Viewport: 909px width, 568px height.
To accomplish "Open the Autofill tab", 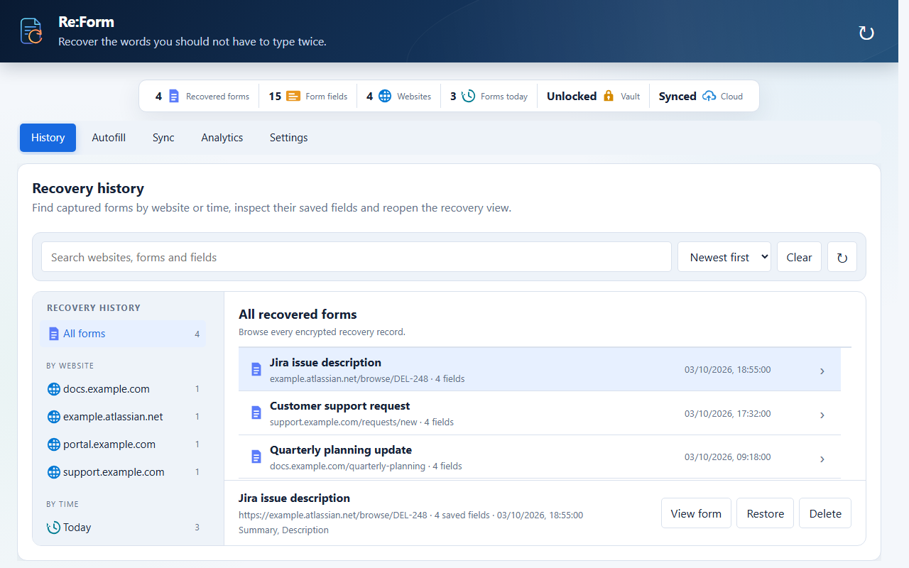I will coord(109,138).
